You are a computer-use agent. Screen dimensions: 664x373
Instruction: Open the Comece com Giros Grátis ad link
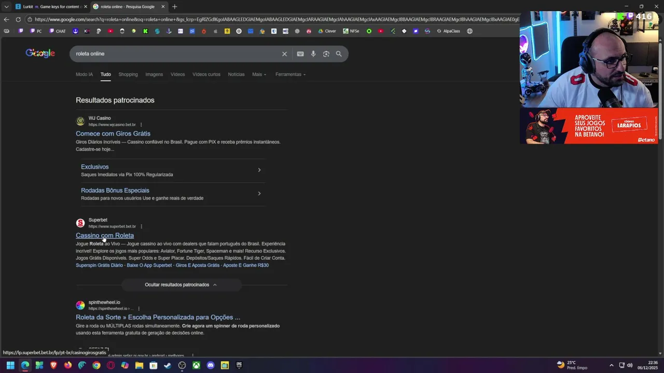[113, 134]
